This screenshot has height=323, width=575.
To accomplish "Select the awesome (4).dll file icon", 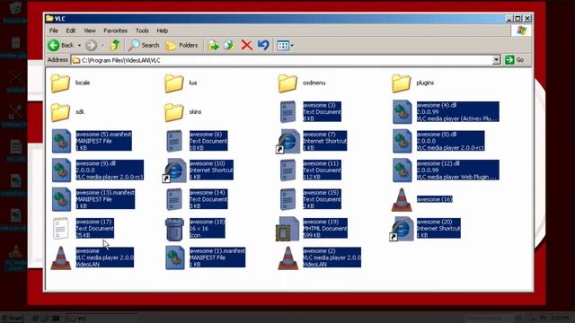I will pos(402,112).
